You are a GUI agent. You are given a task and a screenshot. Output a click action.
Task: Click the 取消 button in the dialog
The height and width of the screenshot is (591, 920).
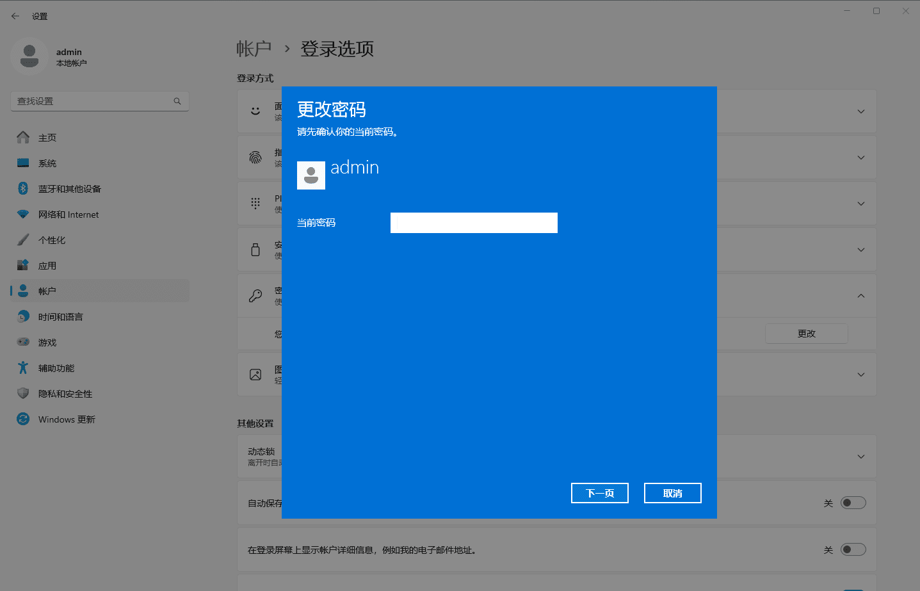click(673, 493)
